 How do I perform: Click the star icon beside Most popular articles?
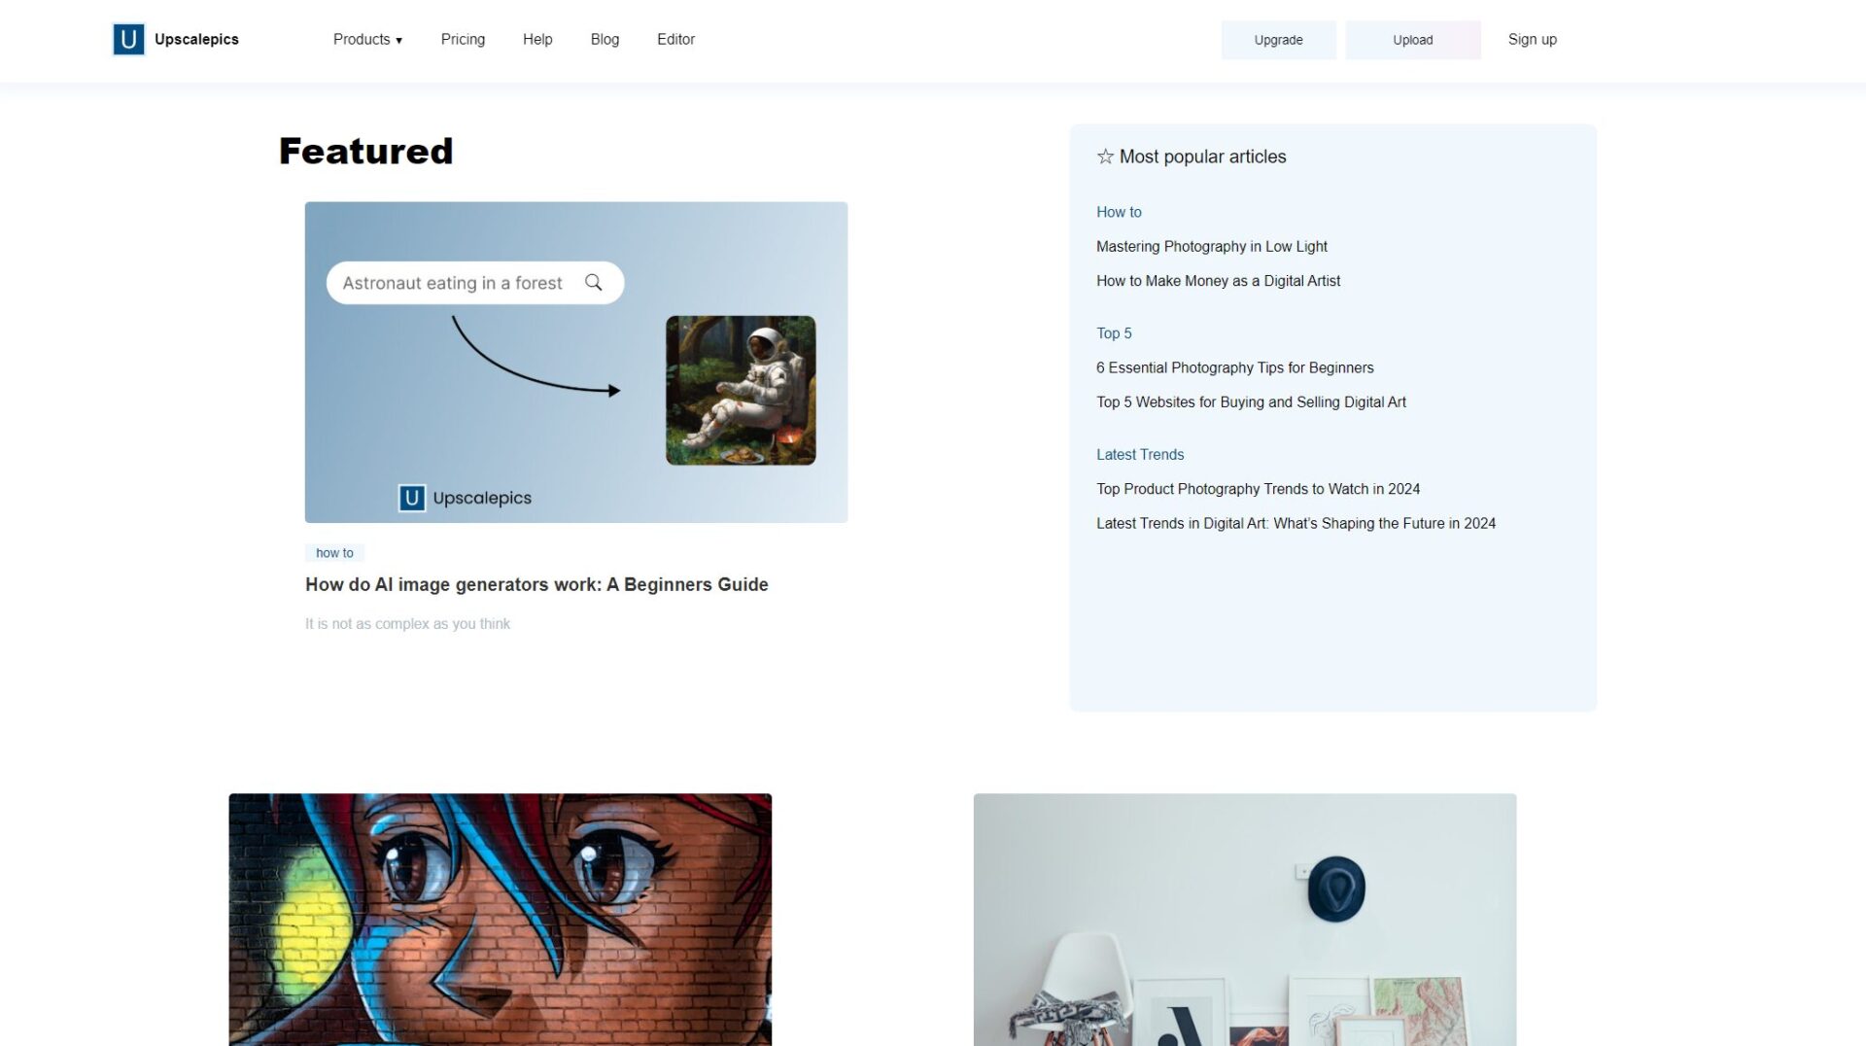[1105, 157]
